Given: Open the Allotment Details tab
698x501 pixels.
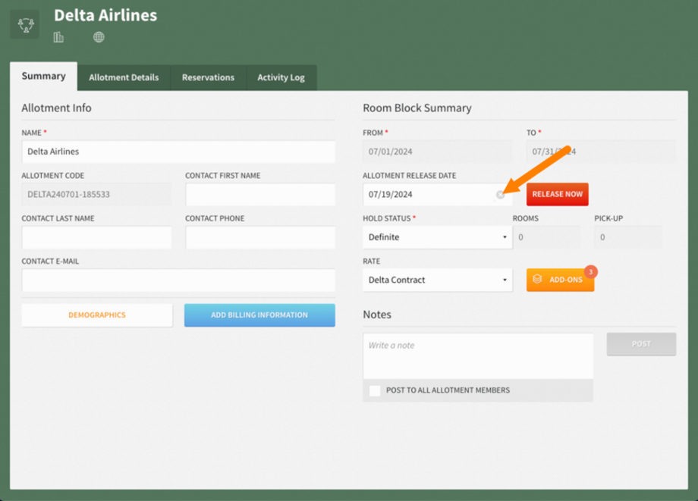Looking at the screenshot, I should tap(124, 77).
